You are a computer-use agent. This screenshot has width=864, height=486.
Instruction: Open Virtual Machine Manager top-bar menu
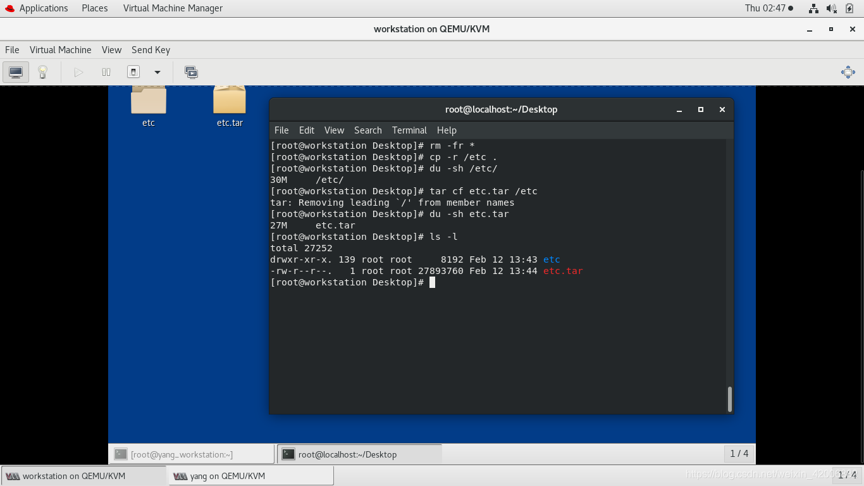click(x=173, y=8)
